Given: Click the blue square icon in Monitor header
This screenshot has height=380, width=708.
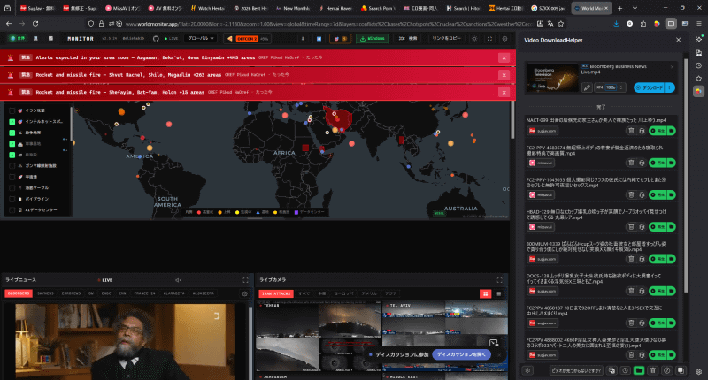Looking at the screenshot, I should tap(319, 39).
